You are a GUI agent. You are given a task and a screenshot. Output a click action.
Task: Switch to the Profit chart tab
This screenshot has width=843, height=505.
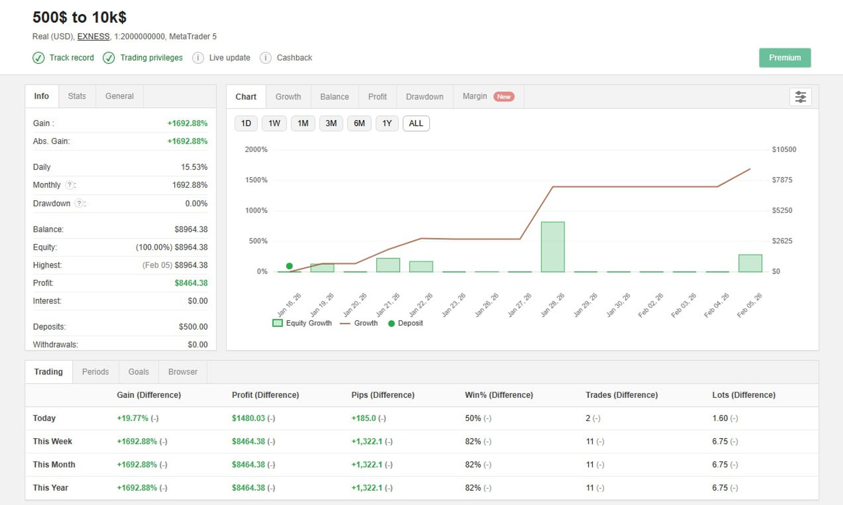(x=377, y=97)
